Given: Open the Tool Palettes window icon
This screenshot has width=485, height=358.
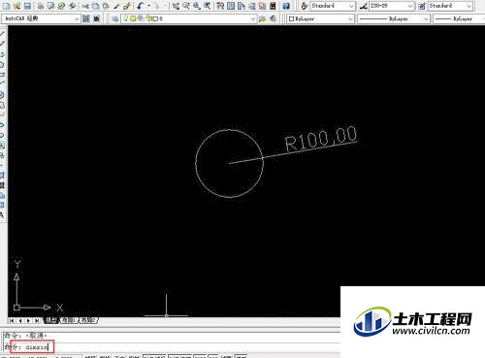Looking at the screenshot, I should click(x=242, y=6).
